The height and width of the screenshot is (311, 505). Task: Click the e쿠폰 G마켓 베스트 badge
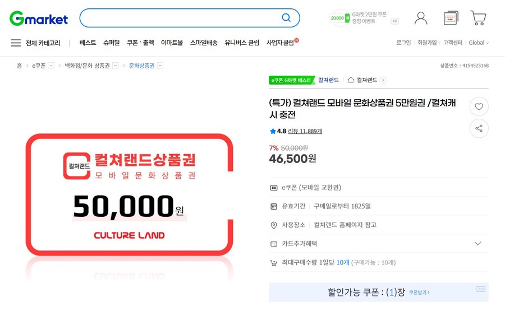click(292, 80)
